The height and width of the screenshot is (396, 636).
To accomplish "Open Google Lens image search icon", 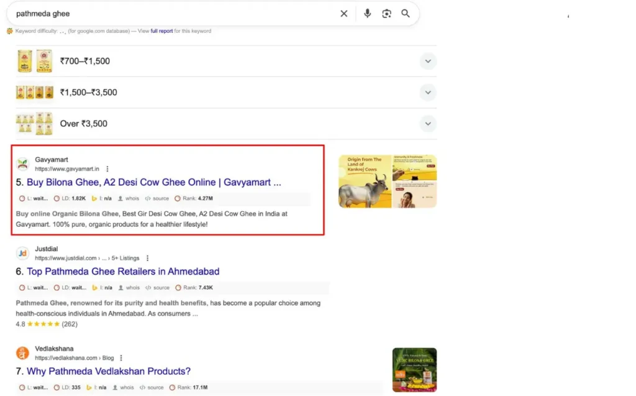I will 386,14.
